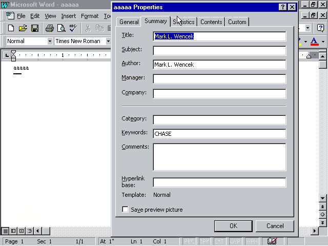This screenshot has height=246, width=328.
Task: Click the horizontal scrollbar right arrow
Action: pyautogui.click(x=314, y=231)
